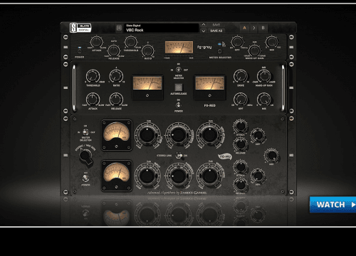The height and width of the screenshot is (256, 356).
Task: Cycle the FG-Grey meter selector button
Action: tap(220, 51)
